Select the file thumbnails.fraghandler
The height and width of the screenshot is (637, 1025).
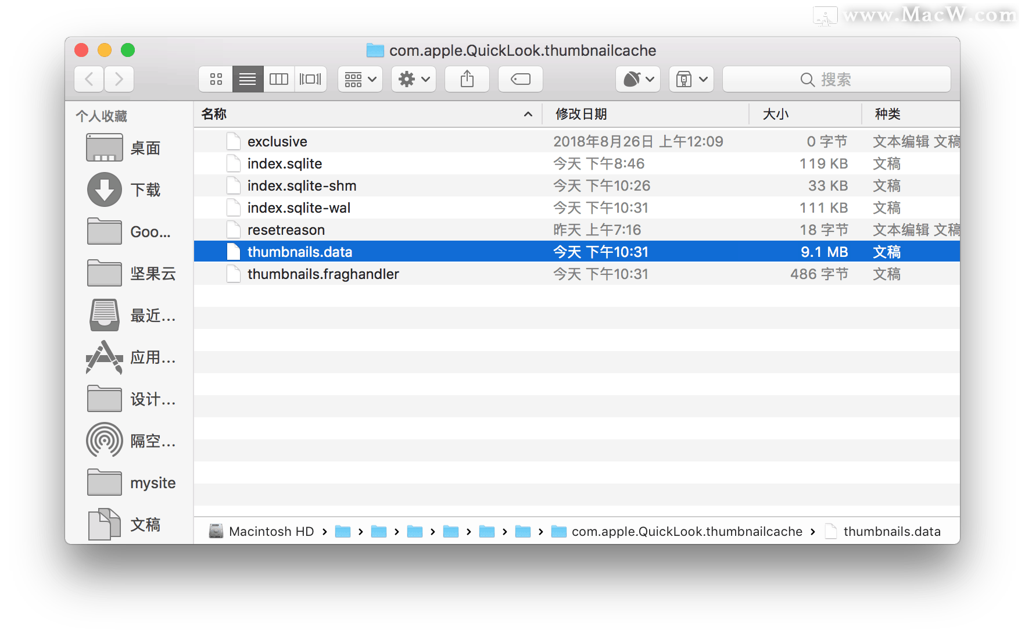577,274
